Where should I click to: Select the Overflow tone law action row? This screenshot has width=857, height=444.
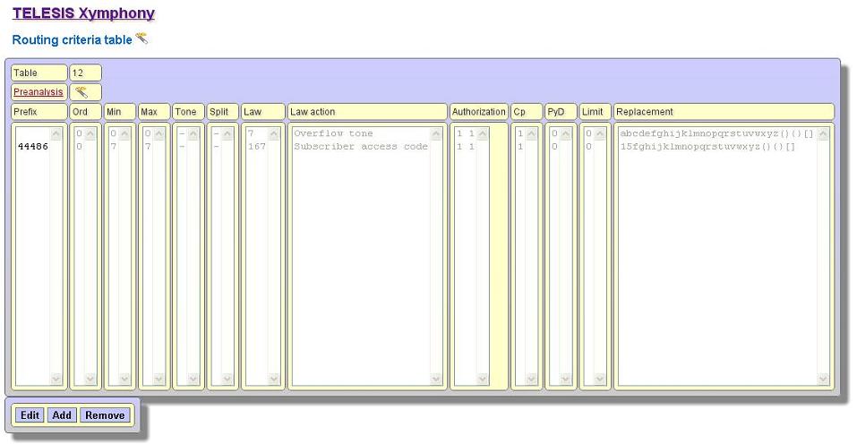(x=333, y=133)
